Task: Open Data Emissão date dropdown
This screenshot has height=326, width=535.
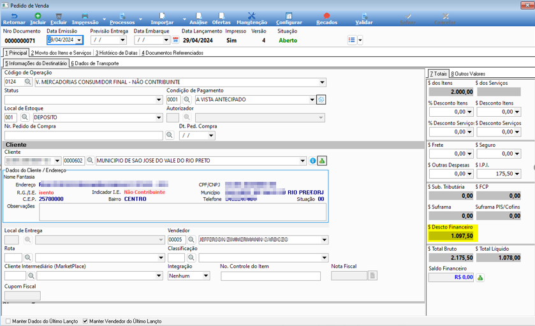Action: tap(79, 40)
